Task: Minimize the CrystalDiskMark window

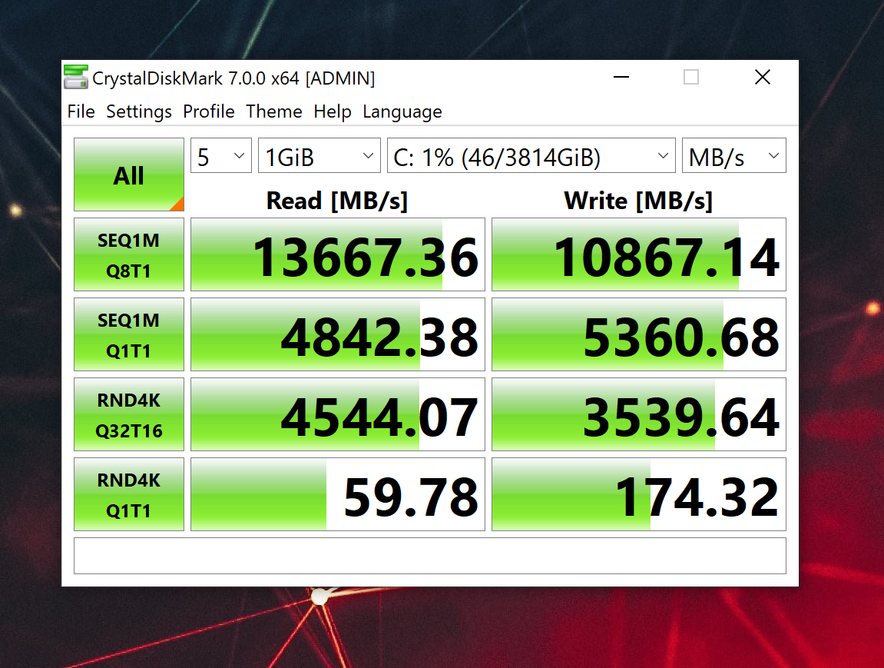Action: coord(621,77)
